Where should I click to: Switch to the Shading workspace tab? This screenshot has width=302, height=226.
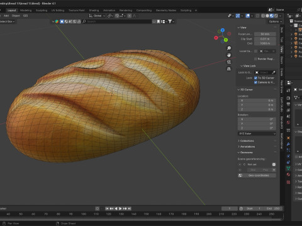click(94, 10)
